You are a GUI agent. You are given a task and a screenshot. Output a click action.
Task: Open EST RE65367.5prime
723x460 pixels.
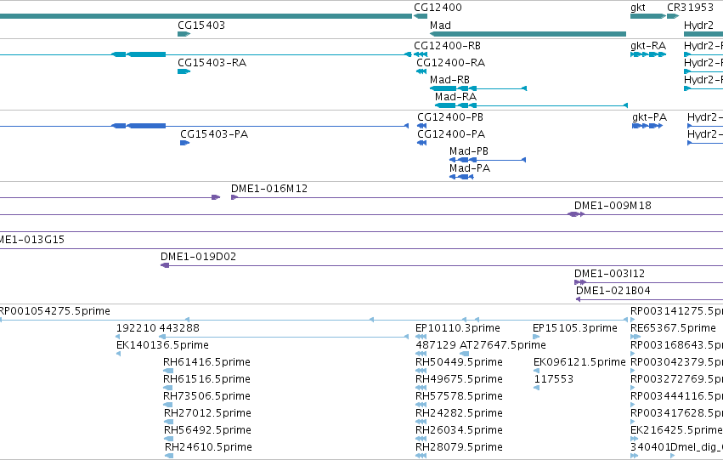click(673, 328)
